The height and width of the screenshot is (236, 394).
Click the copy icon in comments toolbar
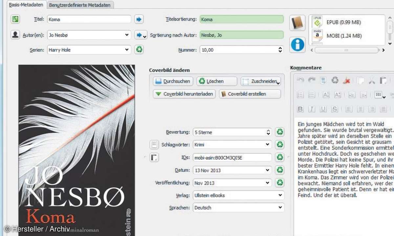tap(361, 81)
